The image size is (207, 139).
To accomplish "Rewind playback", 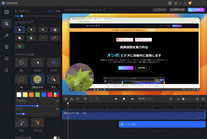I will point(116,99).
